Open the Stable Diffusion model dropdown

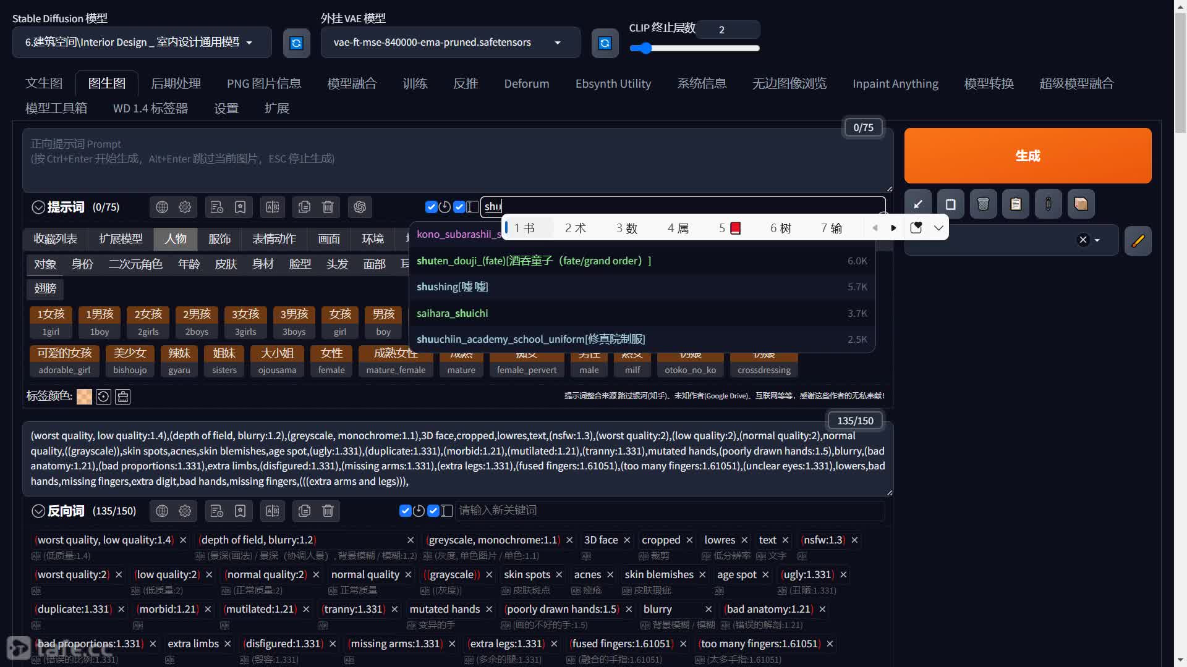[x=142, y=43]
